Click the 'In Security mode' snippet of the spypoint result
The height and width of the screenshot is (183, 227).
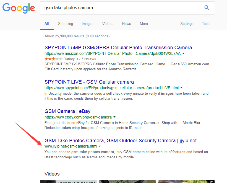coord(126,96)
